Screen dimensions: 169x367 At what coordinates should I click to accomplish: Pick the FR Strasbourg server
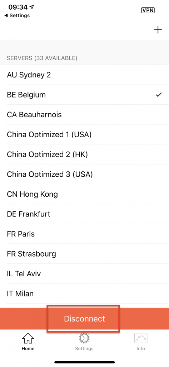[x=84, y=254]
